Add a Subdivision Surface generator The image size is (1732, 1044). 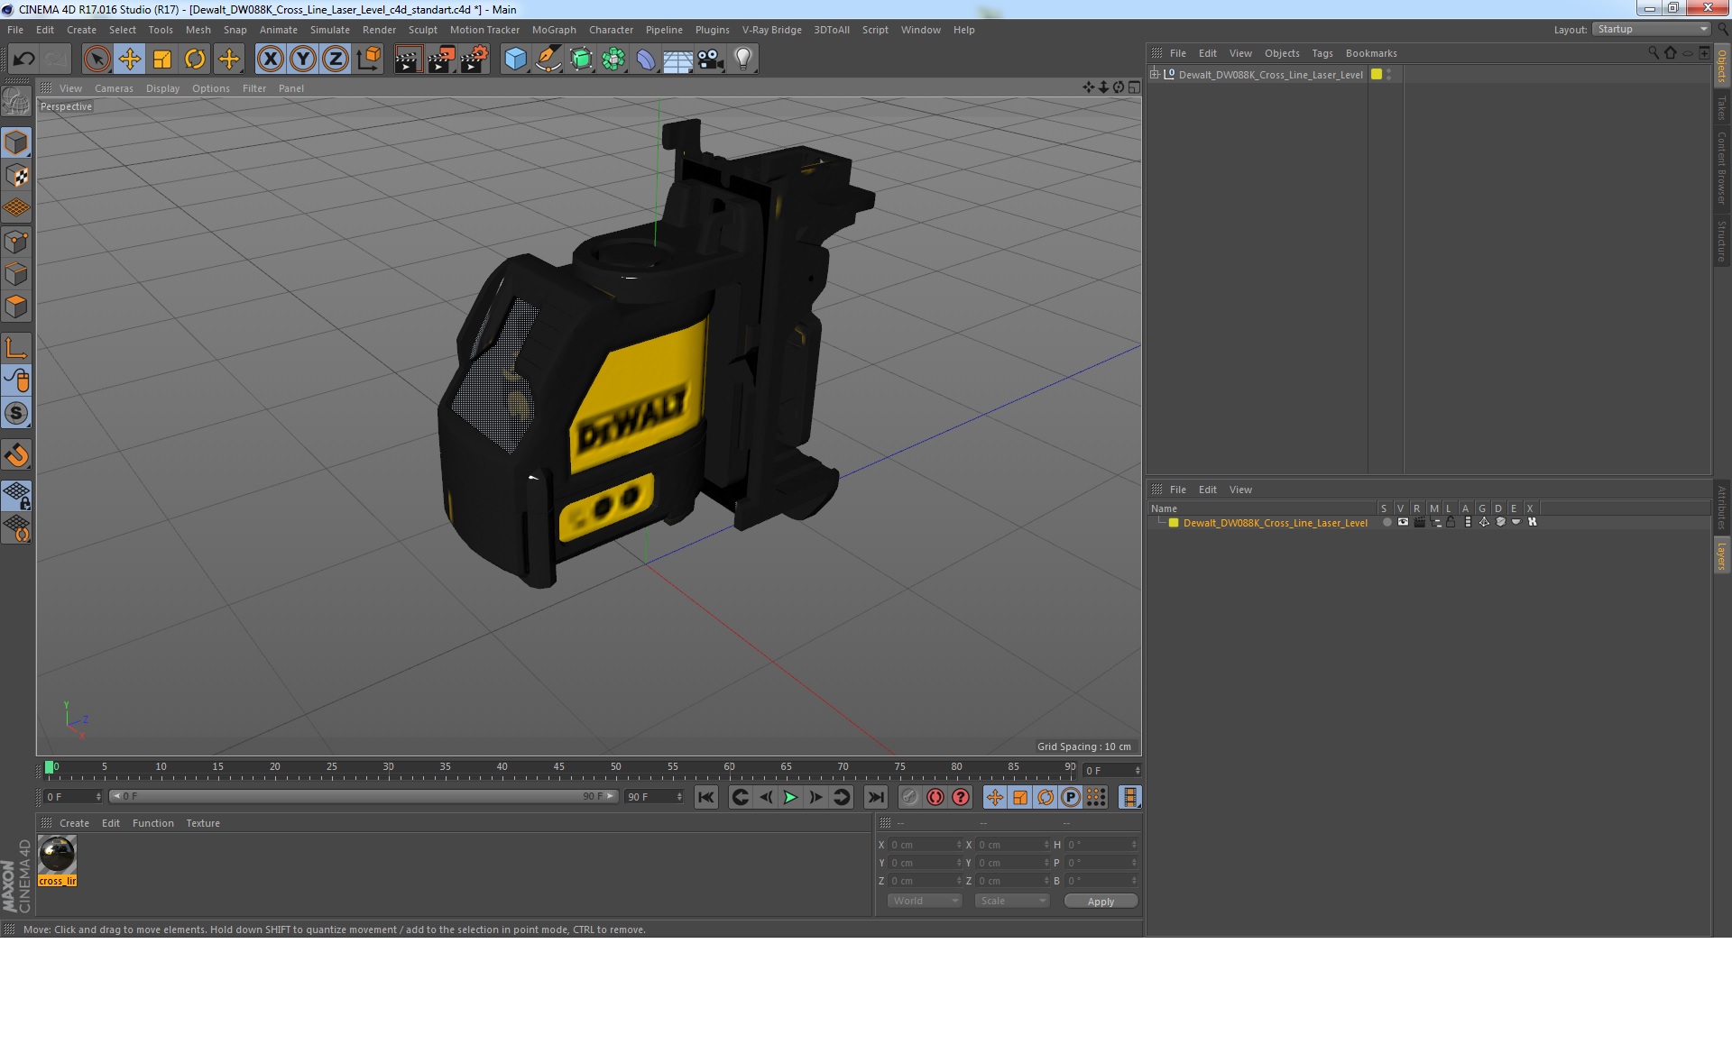tap(581, 60)
